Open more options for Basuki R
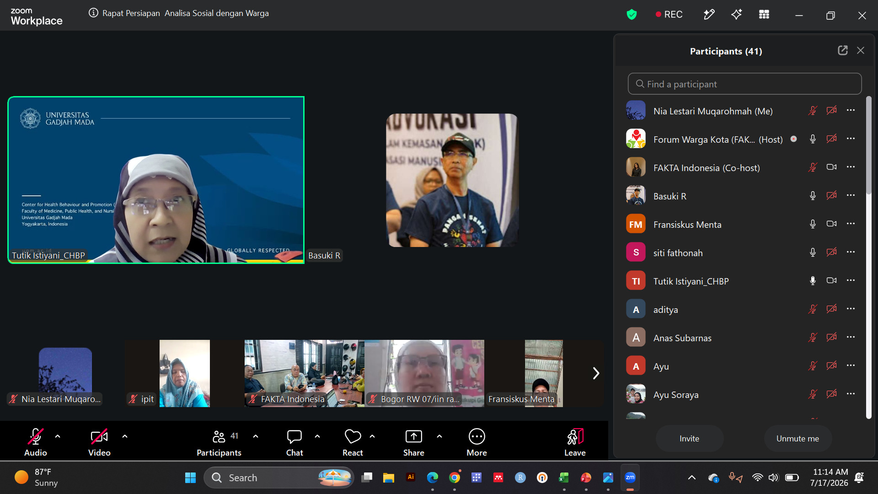This screenshot has width=878, height=494. click(x=851, y=195)
